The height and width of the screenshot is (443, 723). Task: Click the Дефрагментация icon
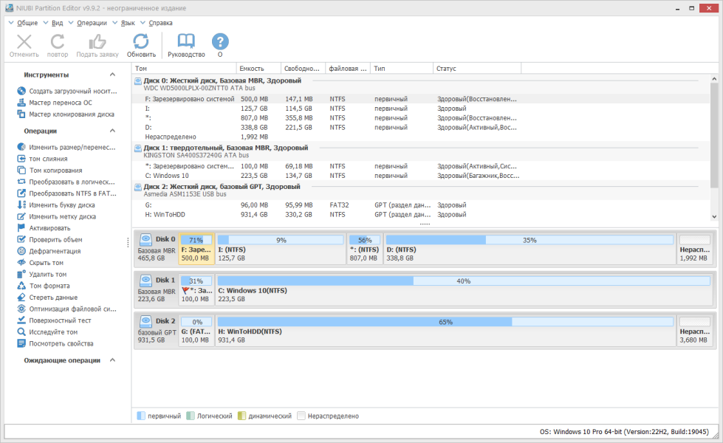[21, 251]
